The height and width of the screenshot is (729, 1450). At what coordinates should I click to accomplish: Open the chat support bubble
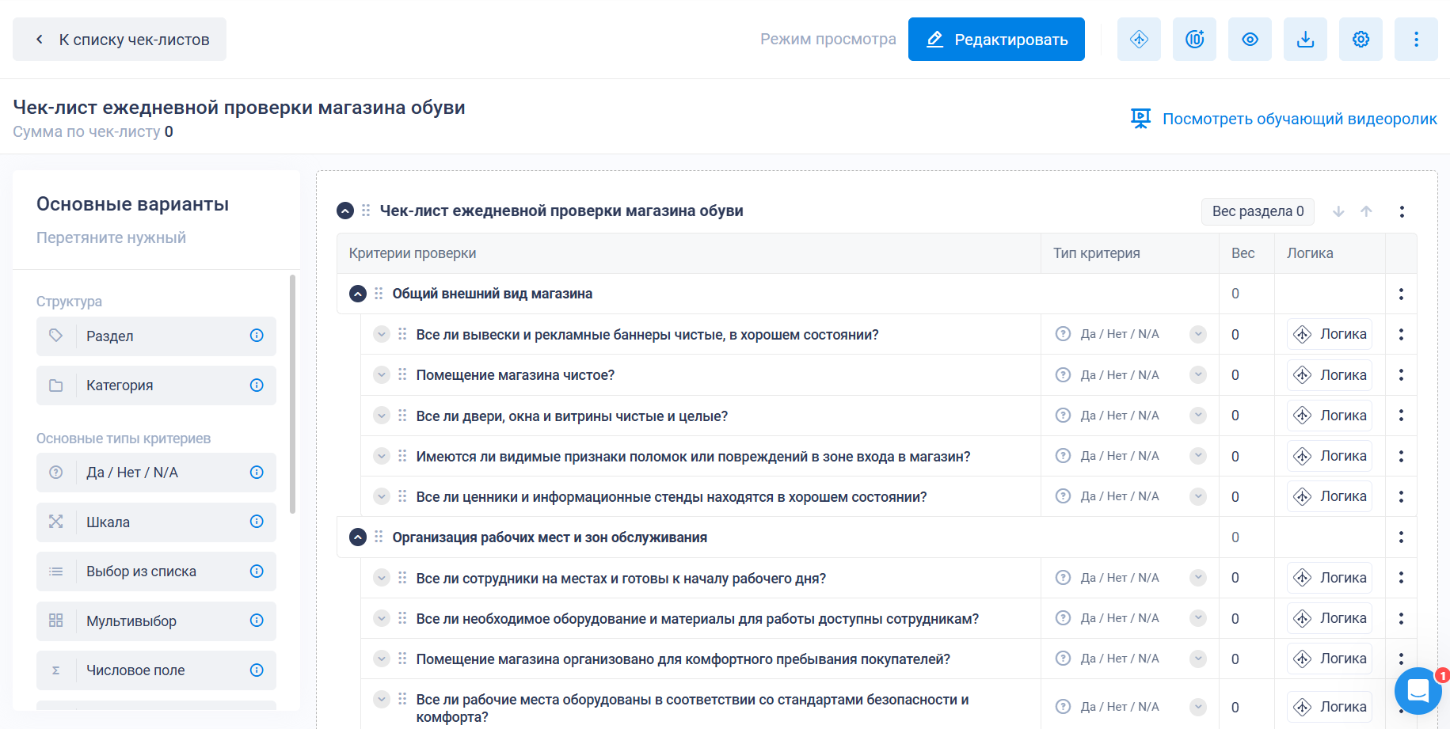click(1417, 691)
